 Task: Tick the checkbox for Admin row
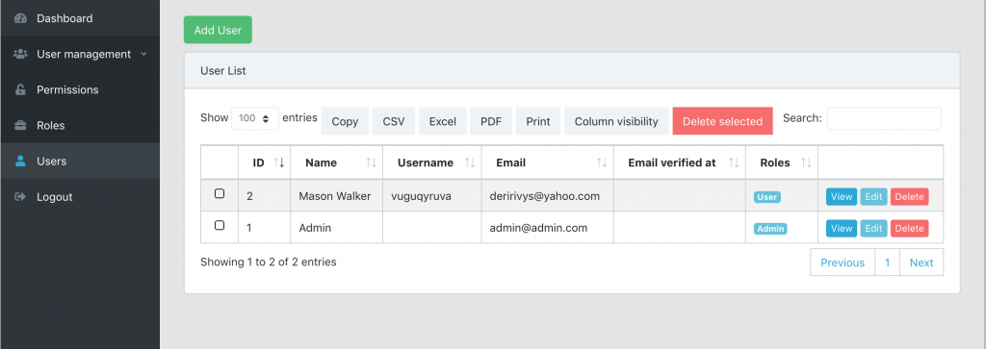[x=220, y=225]
